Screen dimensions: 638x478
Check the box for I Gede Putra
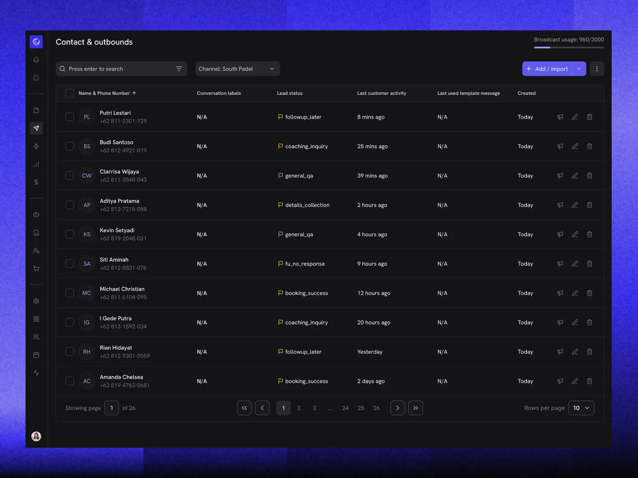70,322
